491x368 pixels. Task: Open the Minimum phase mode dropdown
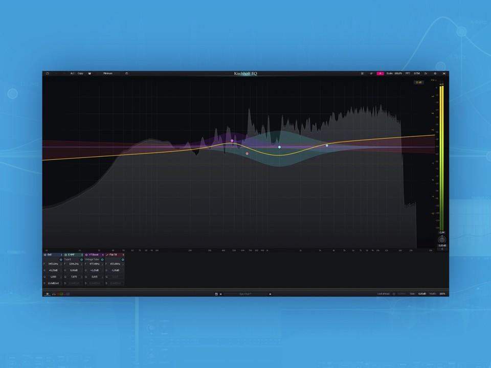108,74
